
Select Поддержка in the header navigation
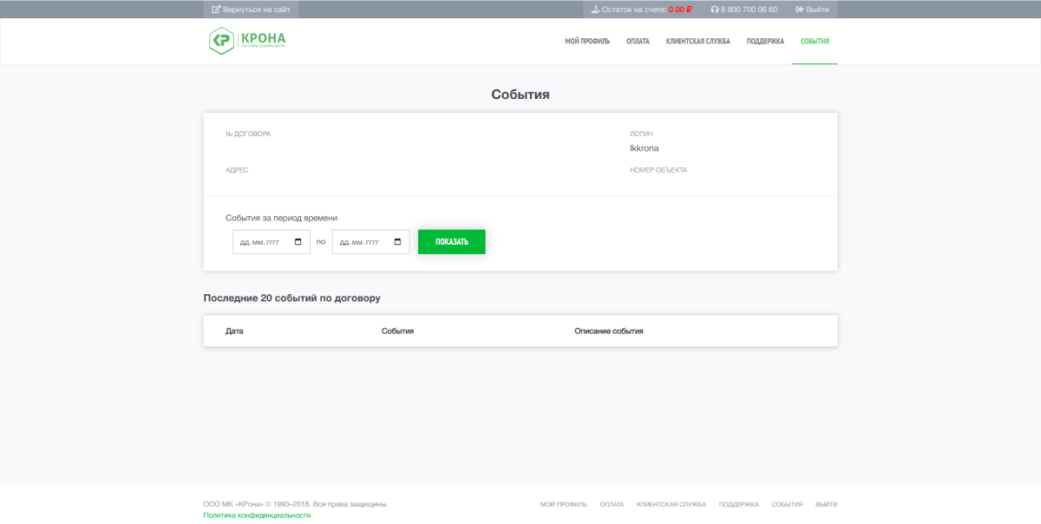(765, 41)
